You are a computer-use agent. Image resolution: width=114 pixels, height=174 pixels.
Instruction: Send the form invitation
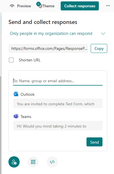(94, 142)
